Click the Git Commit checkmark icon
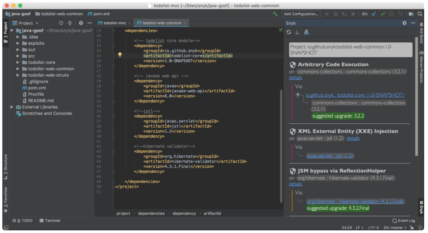The image size is (428, 233). (x=383, y=14)
